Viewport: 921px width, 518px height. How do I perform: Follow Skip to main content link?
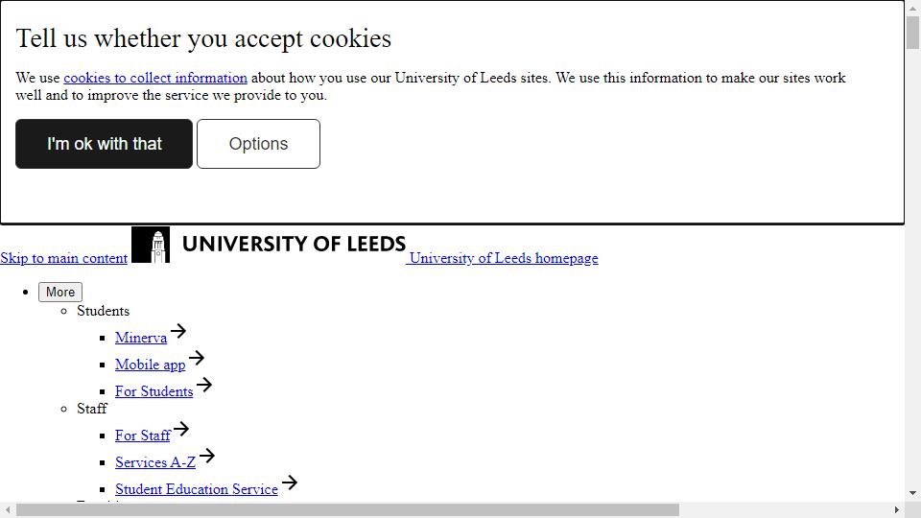(63, 258)
